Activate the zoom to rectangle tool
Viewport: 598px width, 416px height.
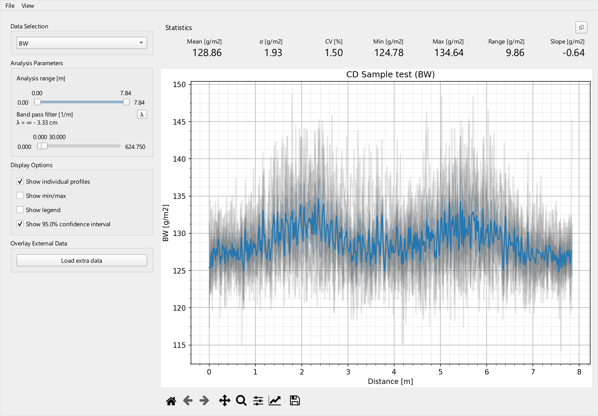[x=241, y=401]
